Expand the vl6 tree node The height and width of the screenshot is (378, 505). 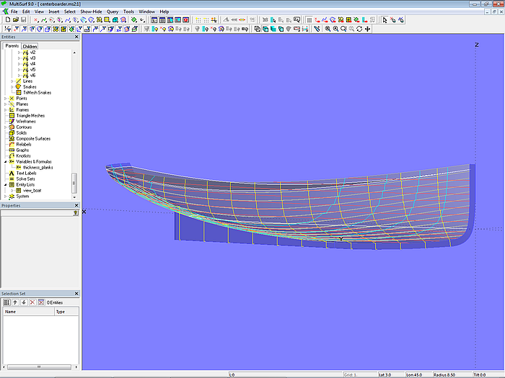[x=19, y=76]
